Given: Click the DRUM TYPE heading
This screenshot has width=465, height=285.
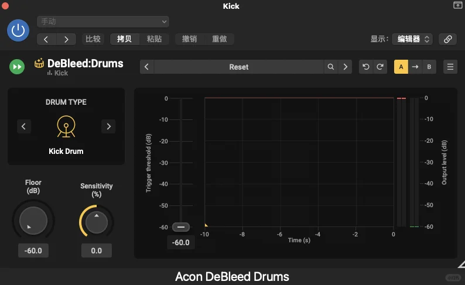Looking at the screenshot, I should point(66,102).
